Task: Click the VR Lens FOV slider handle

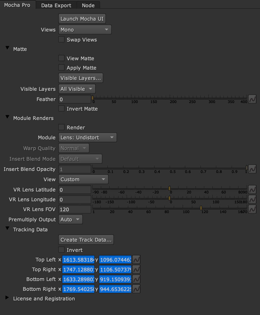Action: (201, 208)
